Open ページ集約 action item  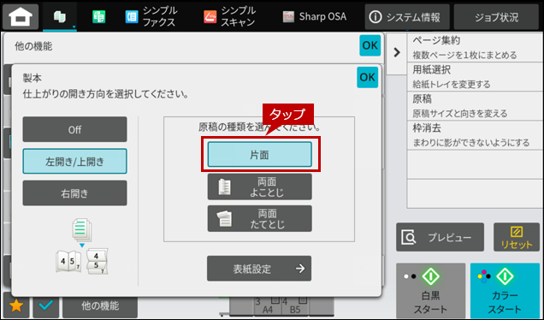click(x=475, y=48)
